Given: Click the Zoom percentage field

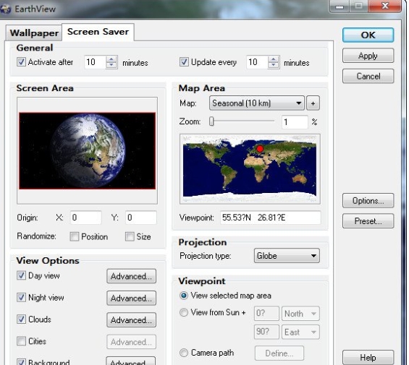Looking at the screenshot, I should point(295,122).
